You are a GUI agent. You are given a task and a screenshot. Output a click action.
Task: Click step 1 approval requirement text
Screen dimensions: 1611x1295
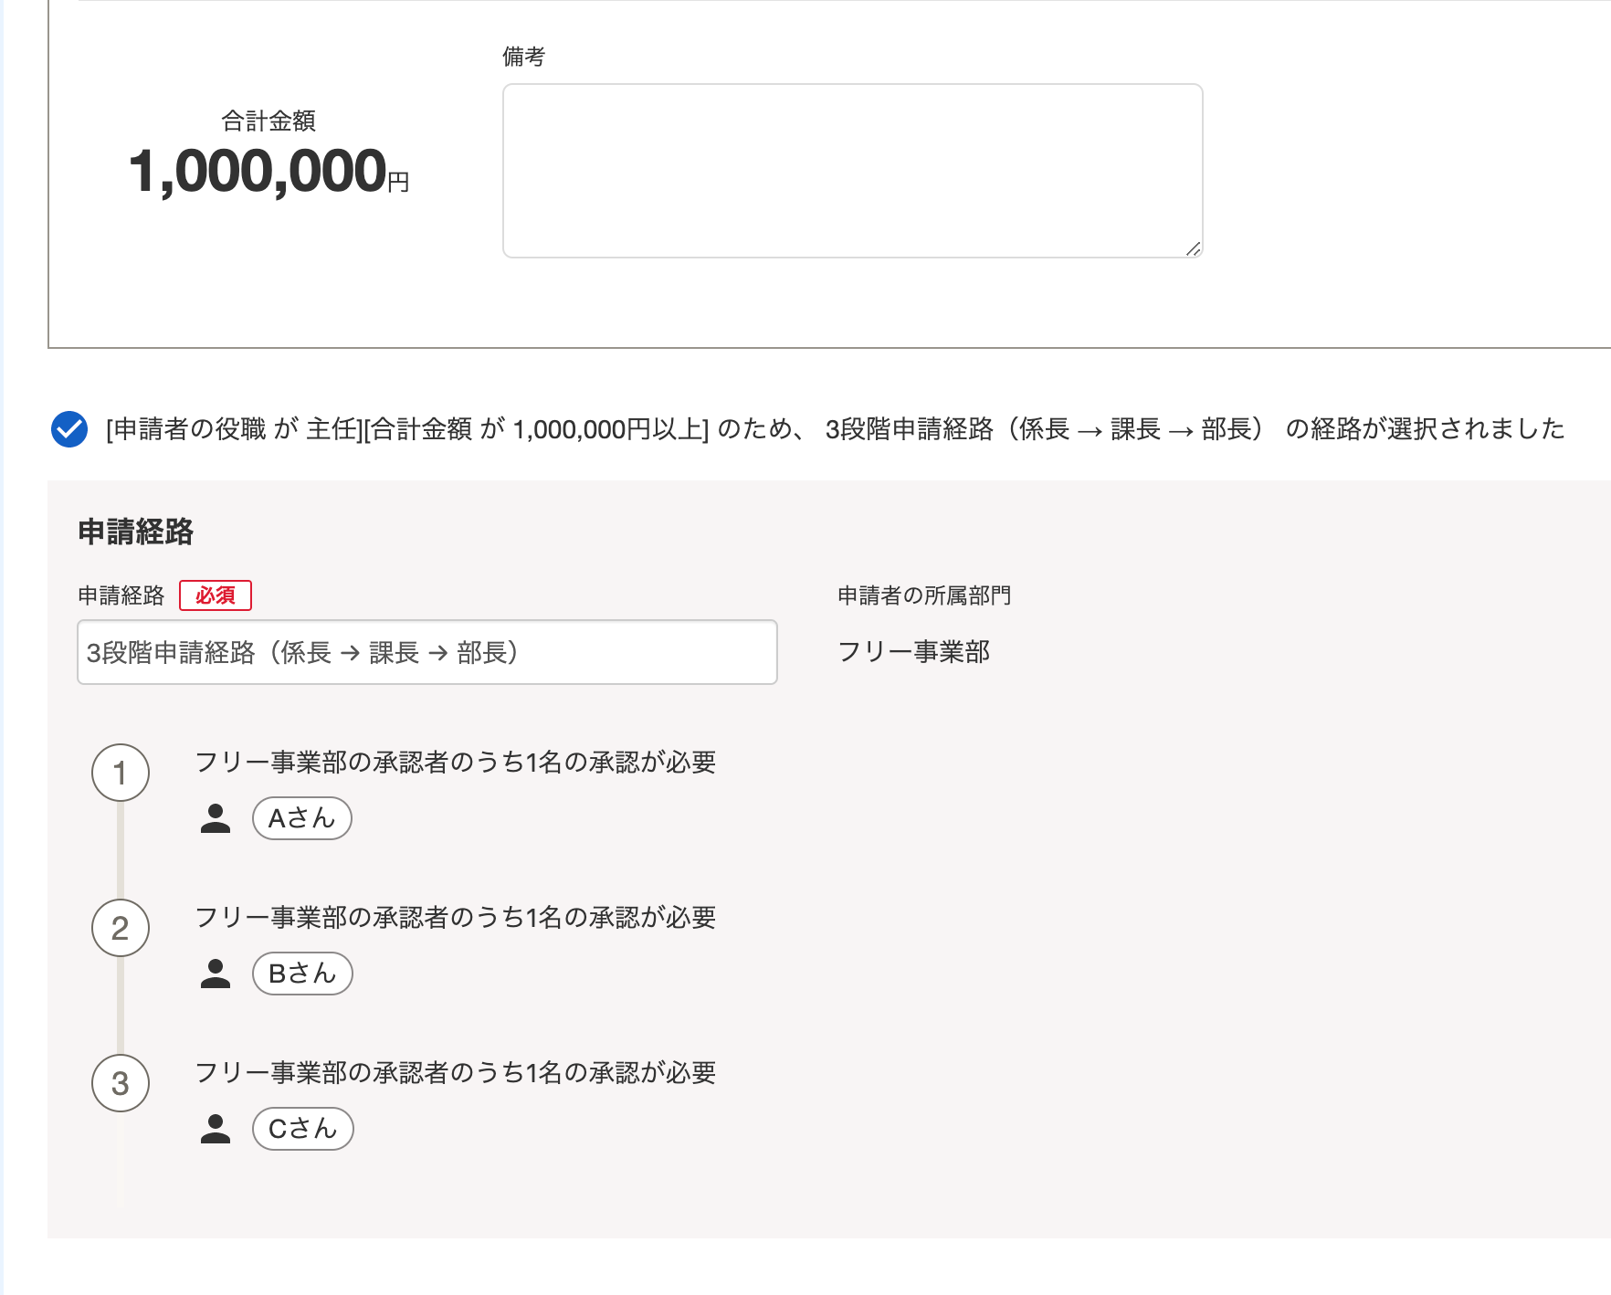pyautogui.click(x=456, y=762)
